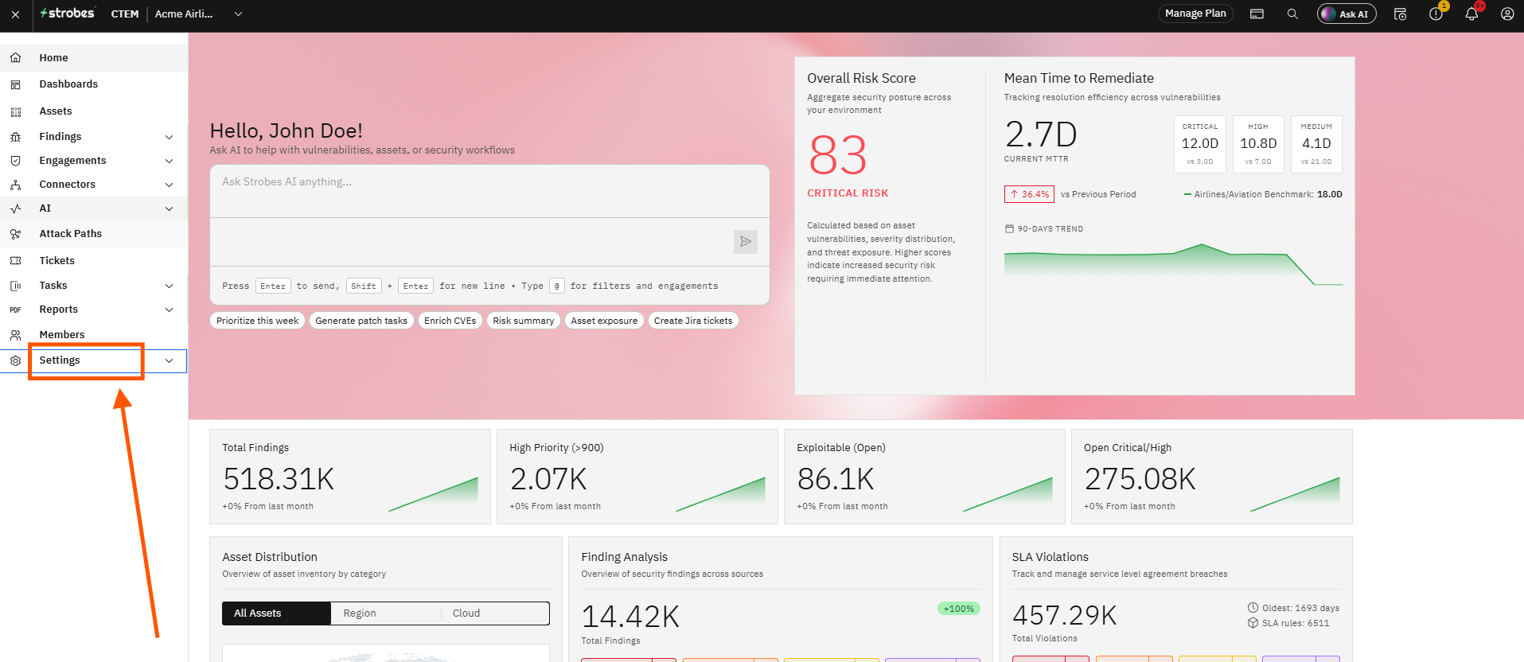Switch asset distribution to Cloud
The height and width of the screenshot is (662, 1524).
[x=495, y=613]
